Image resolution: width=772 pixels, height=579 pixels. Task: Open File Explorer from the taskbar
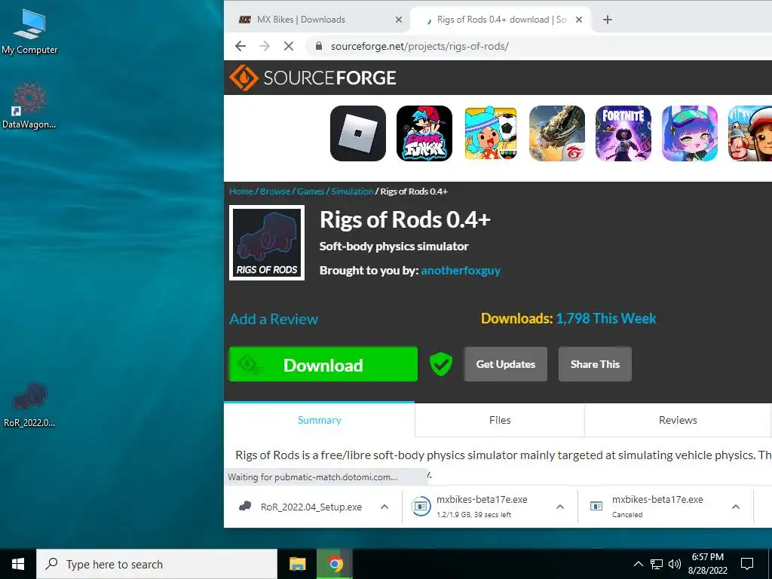[297, 564]
